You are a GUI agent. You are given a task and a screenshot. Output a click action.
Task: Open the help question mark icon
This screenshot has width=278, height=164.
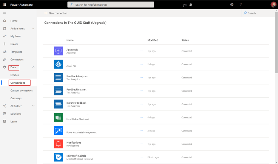click(x=241, y=5)
